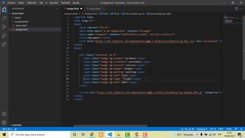This screenshot has width=245, height=138.
Task: Click the Windows Start button
Action: pyautogui.click(x=4, y=135)
